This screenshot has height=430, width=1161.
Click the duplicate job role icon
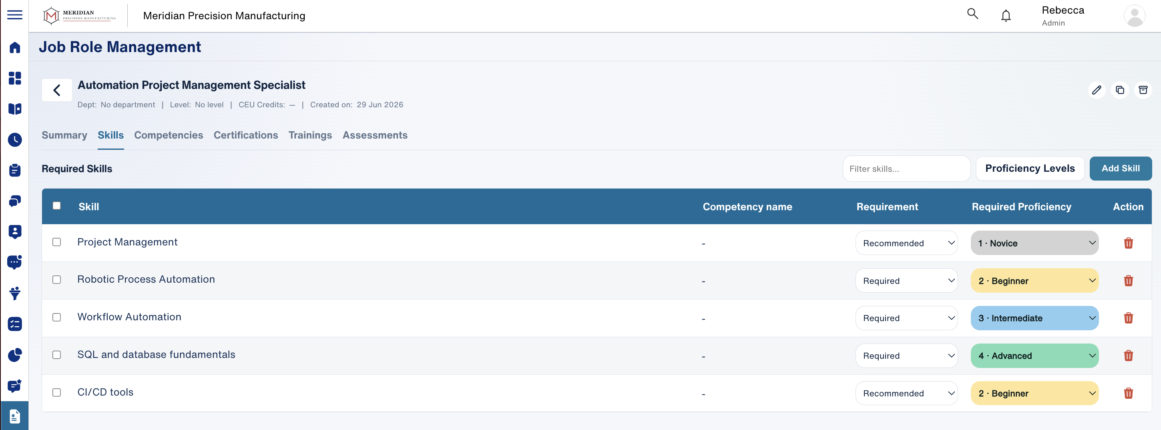point(1119,90)
